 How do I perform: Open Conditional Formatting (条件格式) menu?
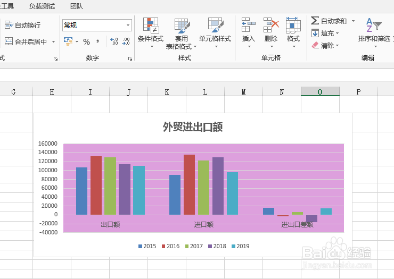[151, 32]
